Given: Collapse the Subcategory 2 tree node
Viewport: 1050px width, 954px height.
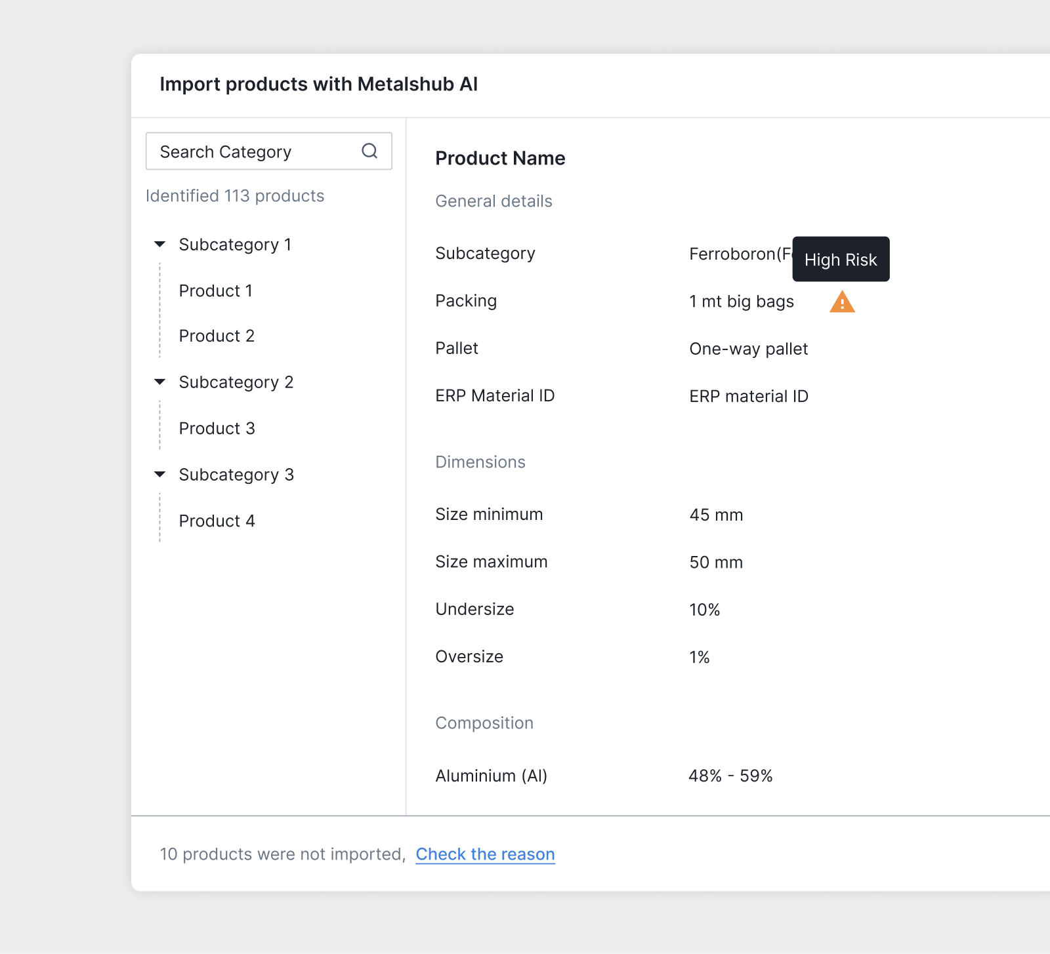Looking at the screenshot, I should pos(159,382).
